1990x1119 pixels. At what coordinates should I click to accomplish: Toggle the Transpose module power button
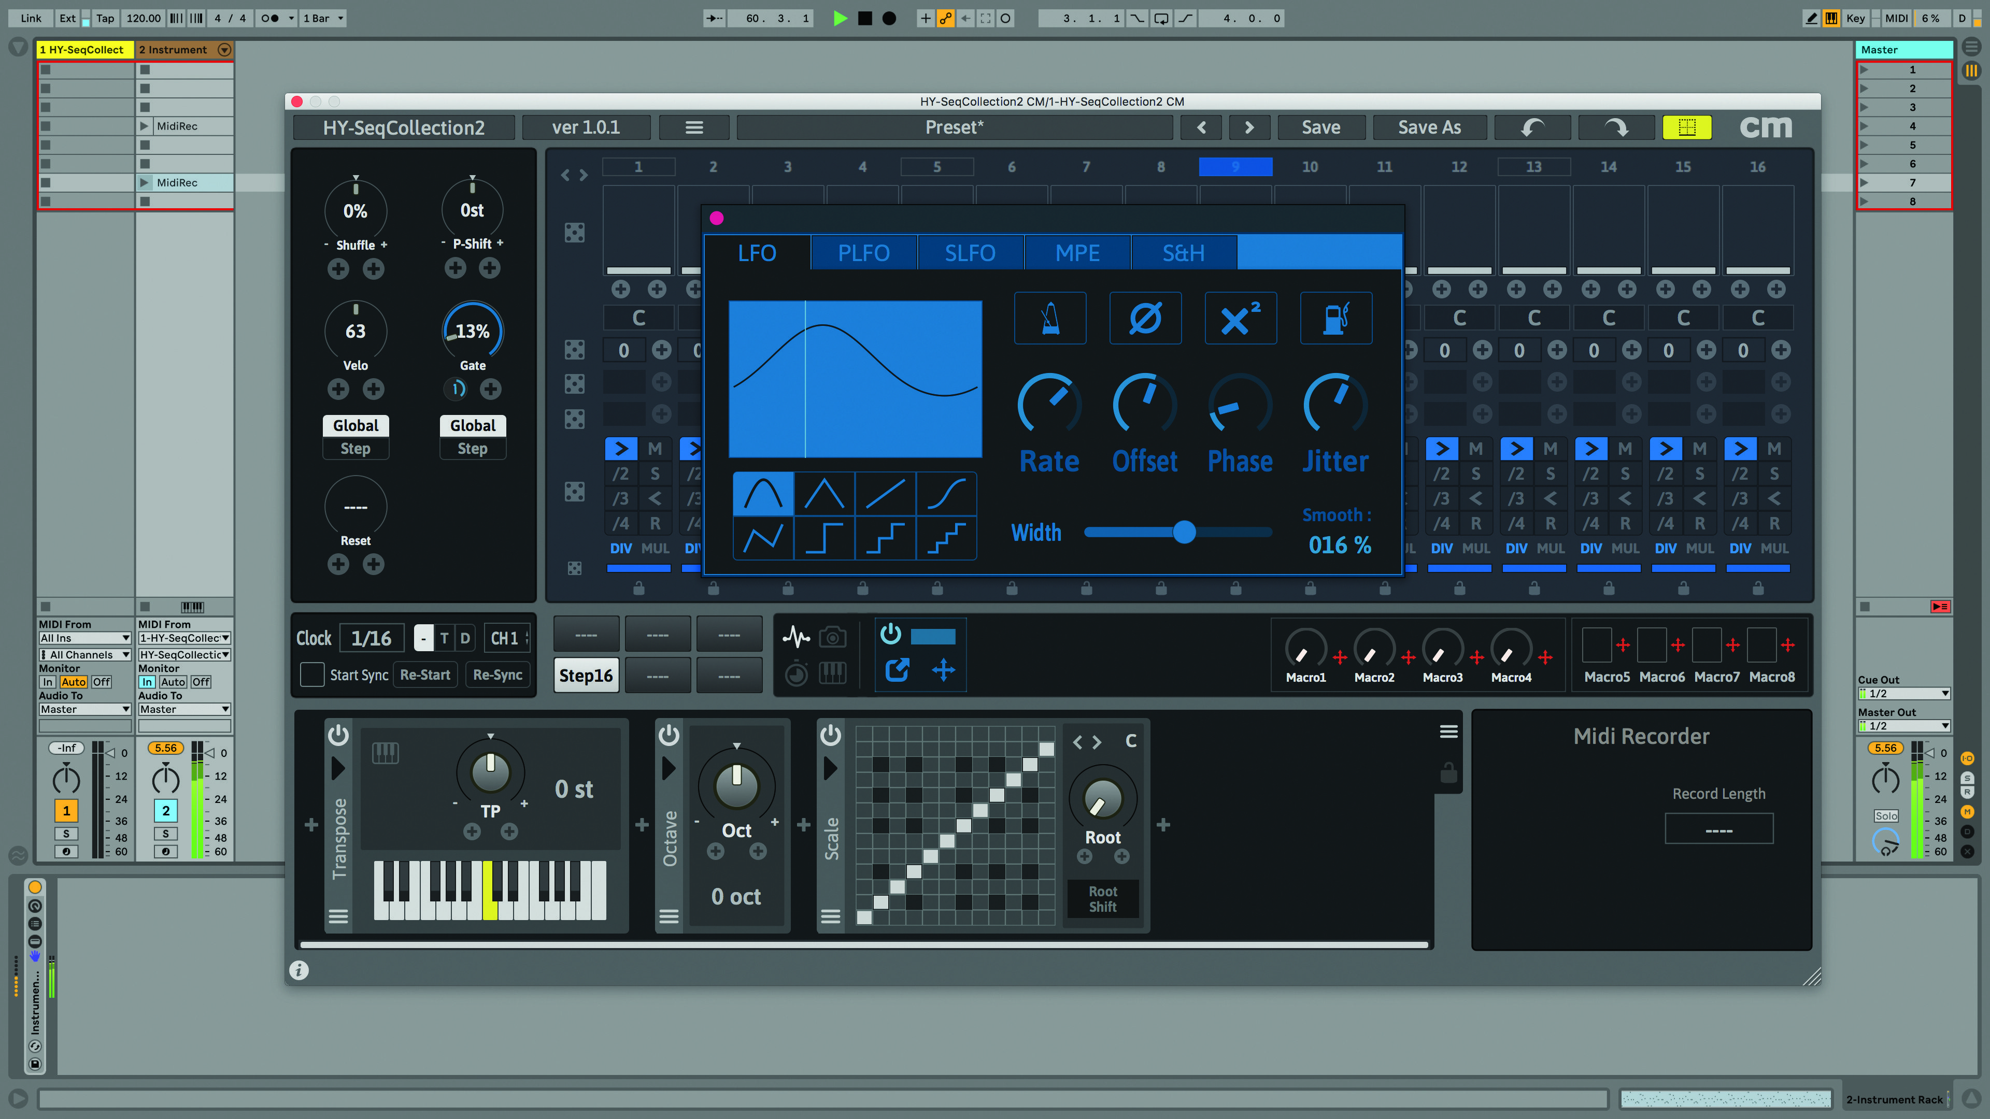click(338, 735)
